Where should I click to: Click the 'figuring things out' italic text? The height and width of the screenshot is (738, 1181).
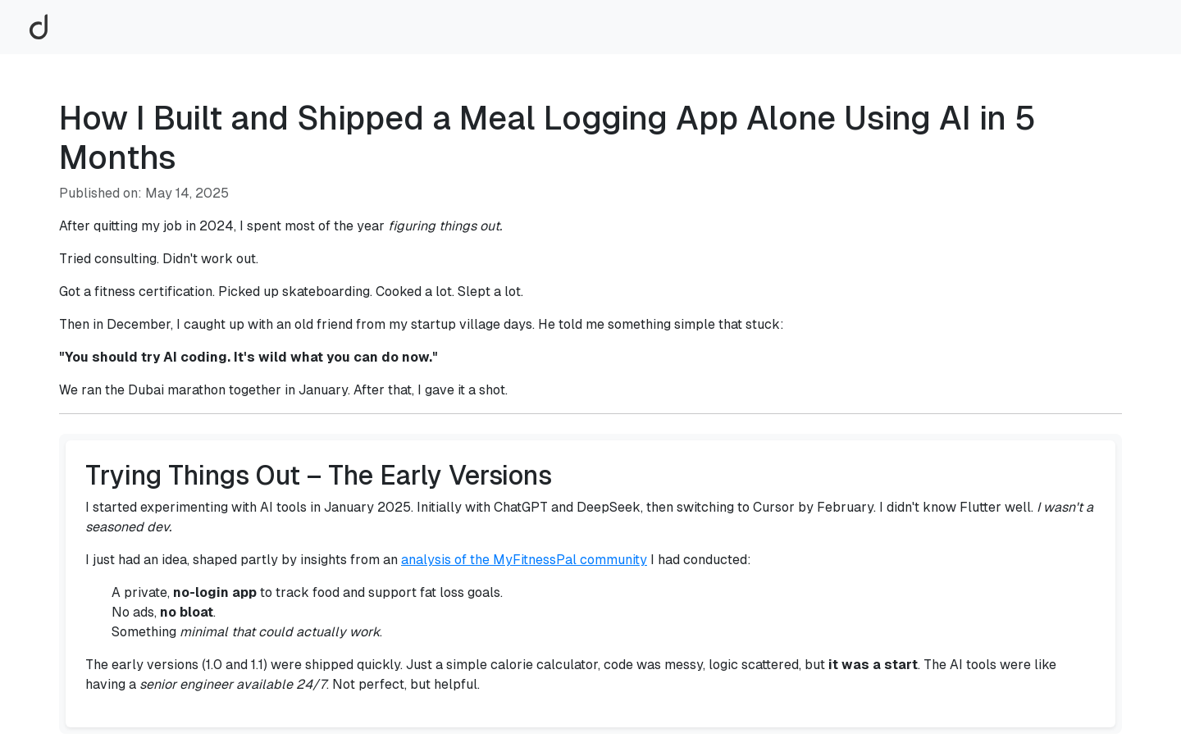[x=445, y=226]
